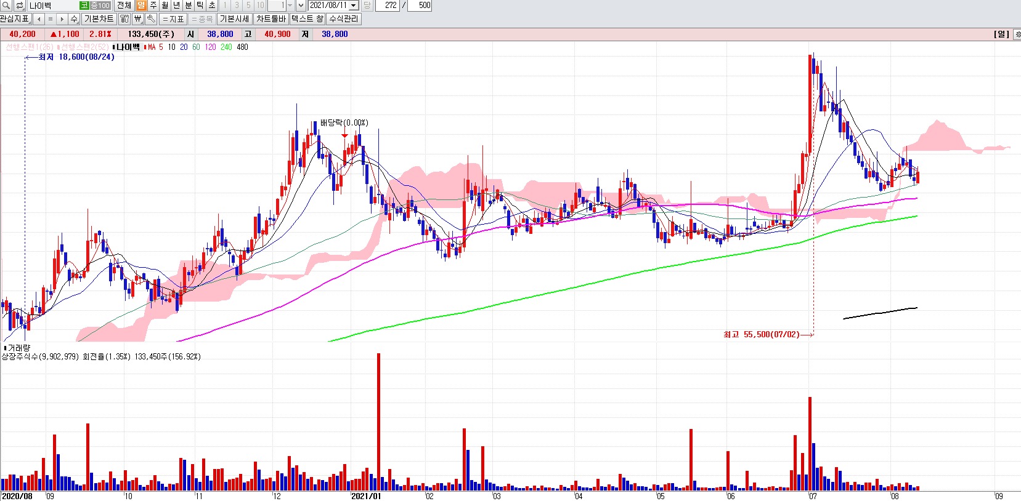Click the interval number input field
1021x501 pixels.
(277, 5)
